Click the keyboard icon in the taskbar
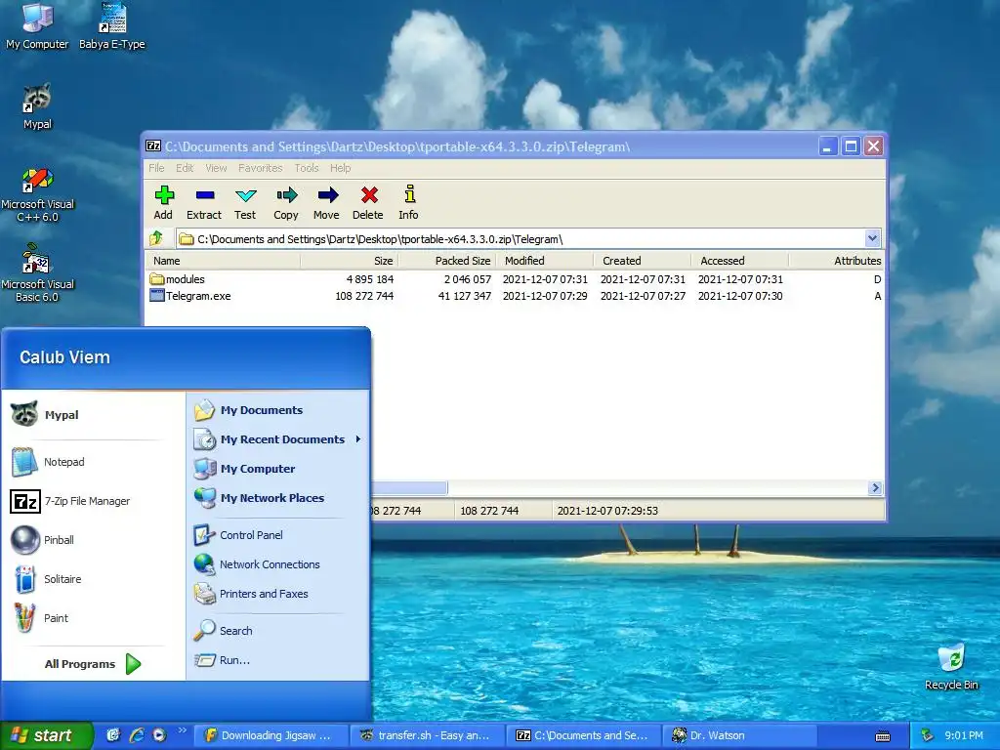Screen dimensions: 1000x750 883,736
